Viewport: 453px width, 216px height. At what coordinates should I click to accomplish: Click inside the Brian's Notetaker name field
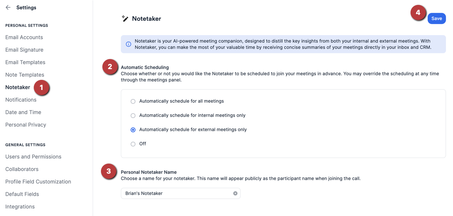[x=174, y=193]
